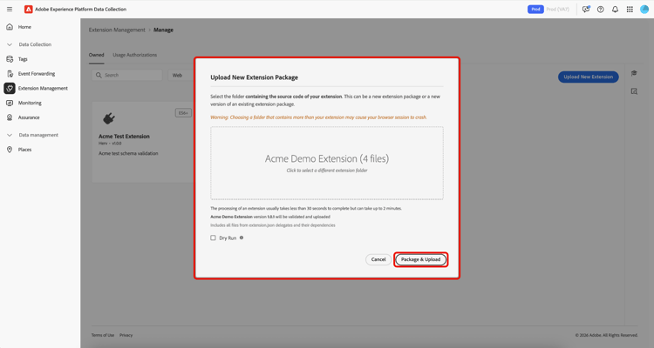
Task: Click the Extension Management breadcrumb link
Action: (117, 30)
